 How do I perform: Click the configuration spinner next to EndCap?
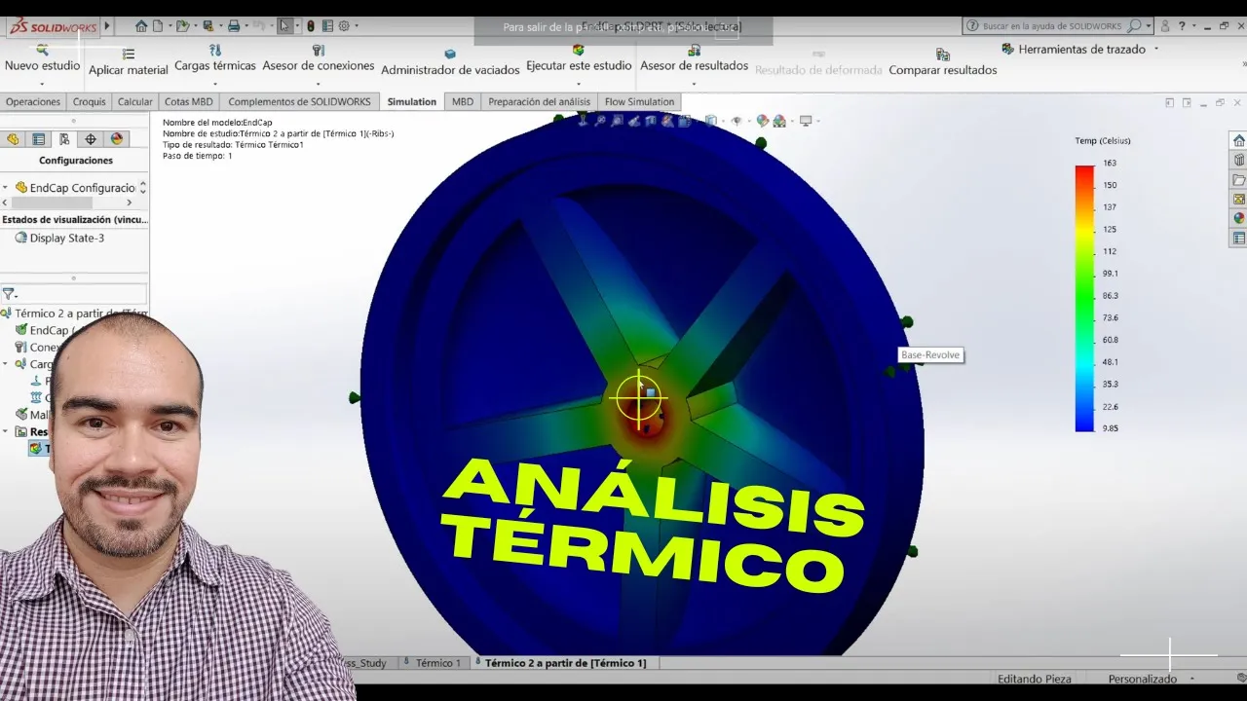pos(143,187)
